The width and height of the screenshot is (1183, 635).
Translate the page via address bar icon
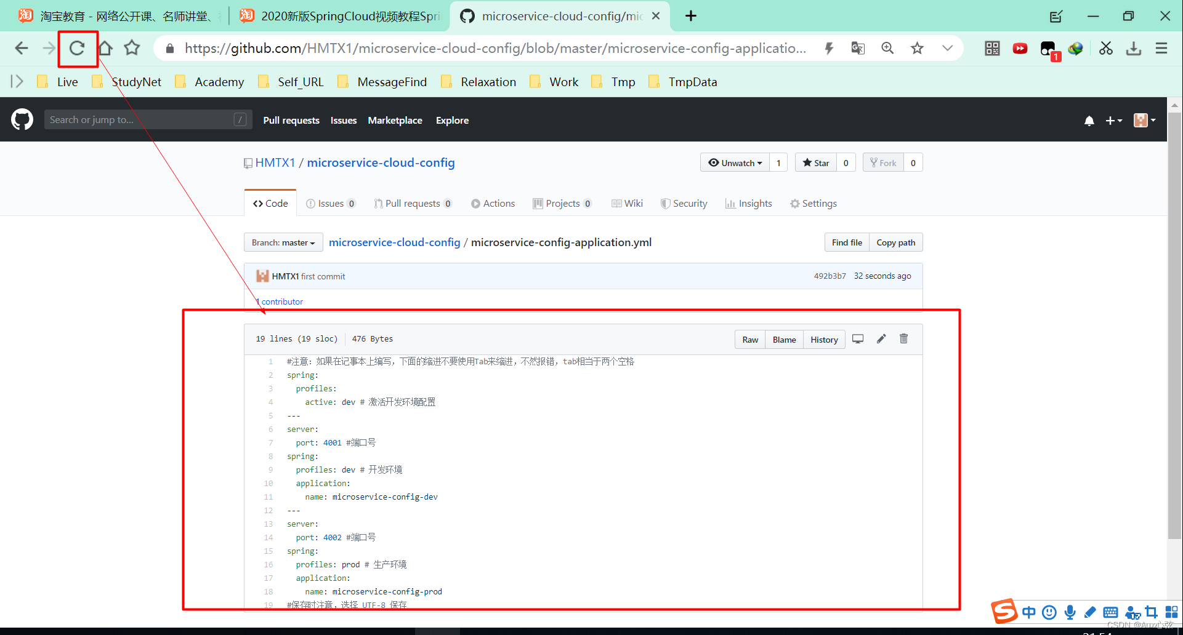(857, 48)
